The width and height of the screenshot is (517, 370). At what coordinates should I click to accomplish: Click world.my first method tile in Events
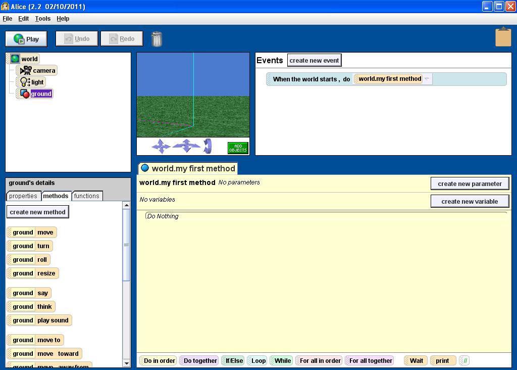point(389,79)
